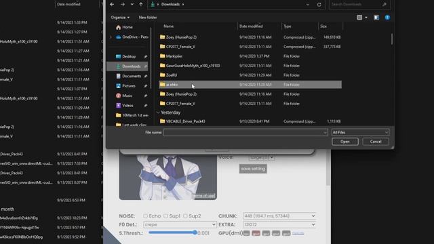434x244 pixels.
Task: Open help with the blue question icon
Action: tap(387, 18)
